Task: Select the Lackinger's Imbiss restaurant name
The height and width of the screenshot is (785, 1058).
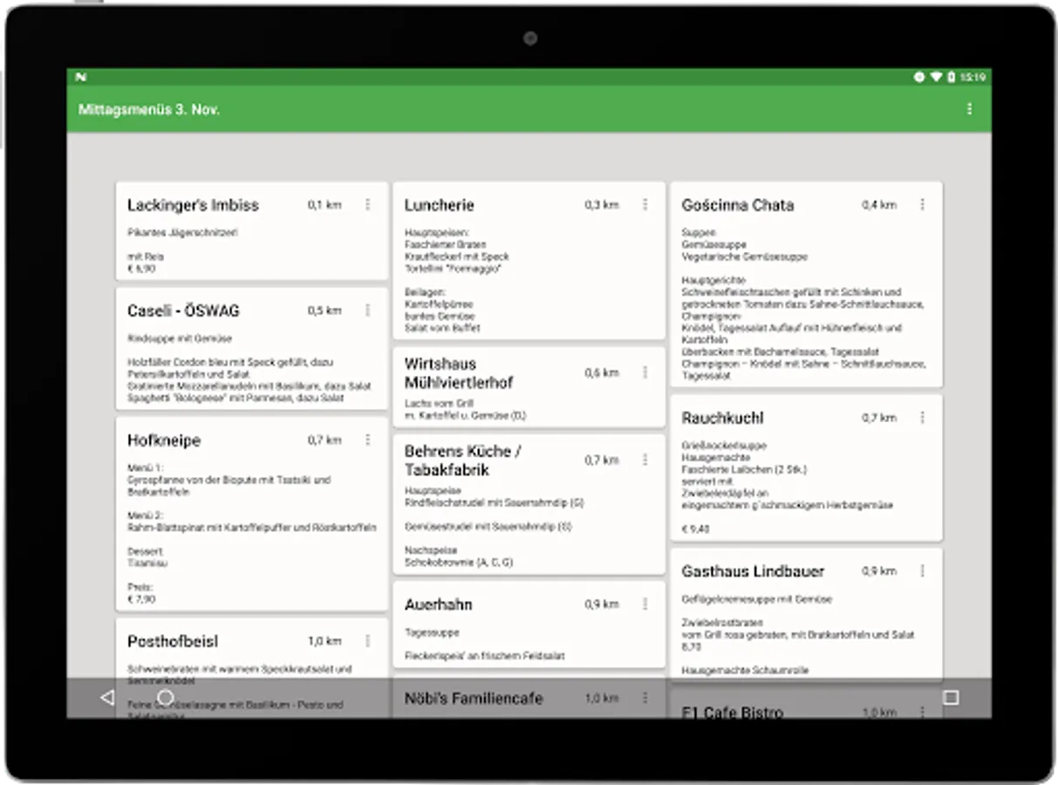Action: click(193, 205)
